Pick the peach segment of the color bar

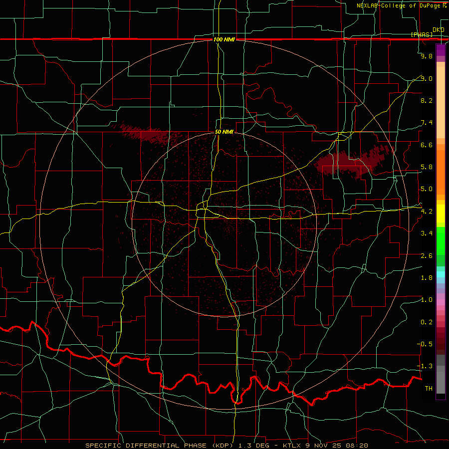[x=441, y=102]
